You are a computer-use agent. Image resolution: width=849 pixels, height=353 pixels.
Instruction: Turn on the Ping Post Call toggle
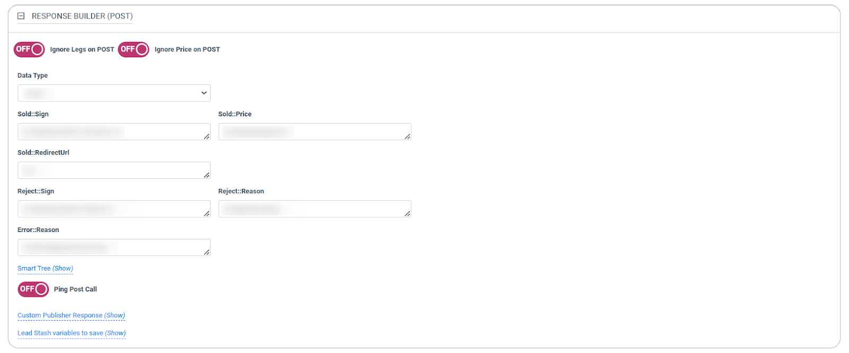(33, 289)
